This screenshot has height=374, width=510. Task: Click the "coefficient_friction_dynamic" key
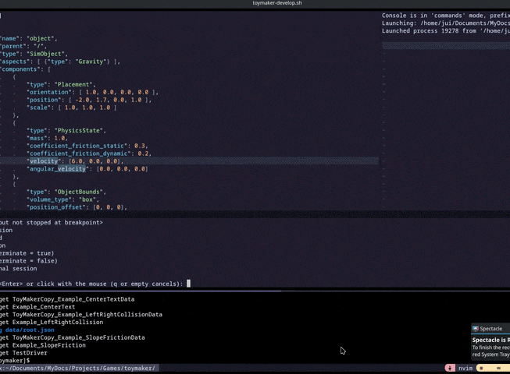[x=79, y=153]
